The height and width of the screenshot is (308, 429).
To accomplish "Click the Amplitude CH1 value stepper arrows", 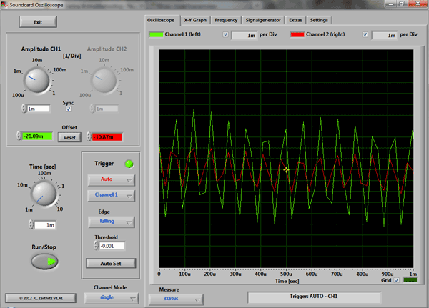I will click(23, 109).
